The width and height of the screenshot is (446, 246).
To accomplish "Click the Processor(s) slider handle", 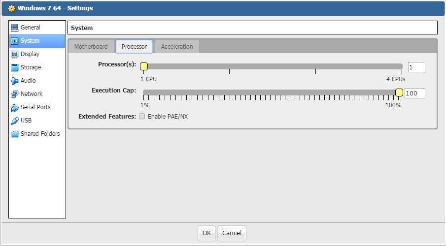I will pyautogui.click(x=144, y=67).
